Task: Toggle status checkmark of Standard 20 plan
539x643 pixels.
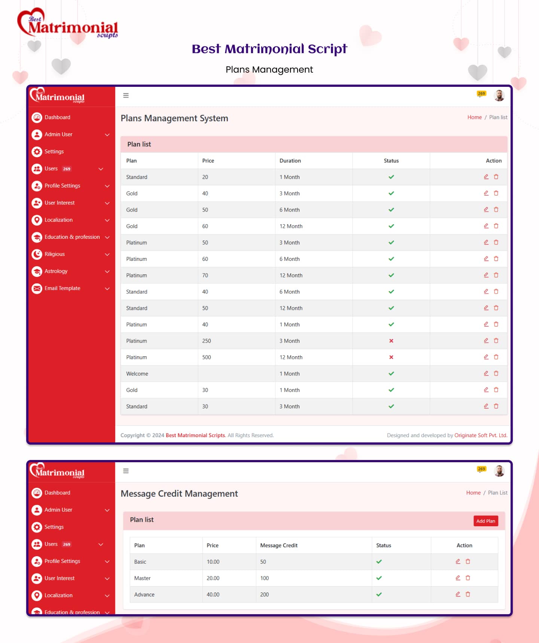Action: coord(391,177)
